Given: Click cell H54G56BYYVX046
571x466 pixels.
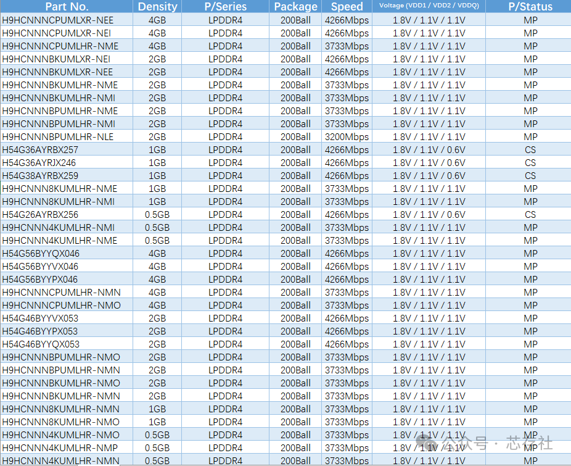Looking at the screenshot, I should (x=67, y=266).
